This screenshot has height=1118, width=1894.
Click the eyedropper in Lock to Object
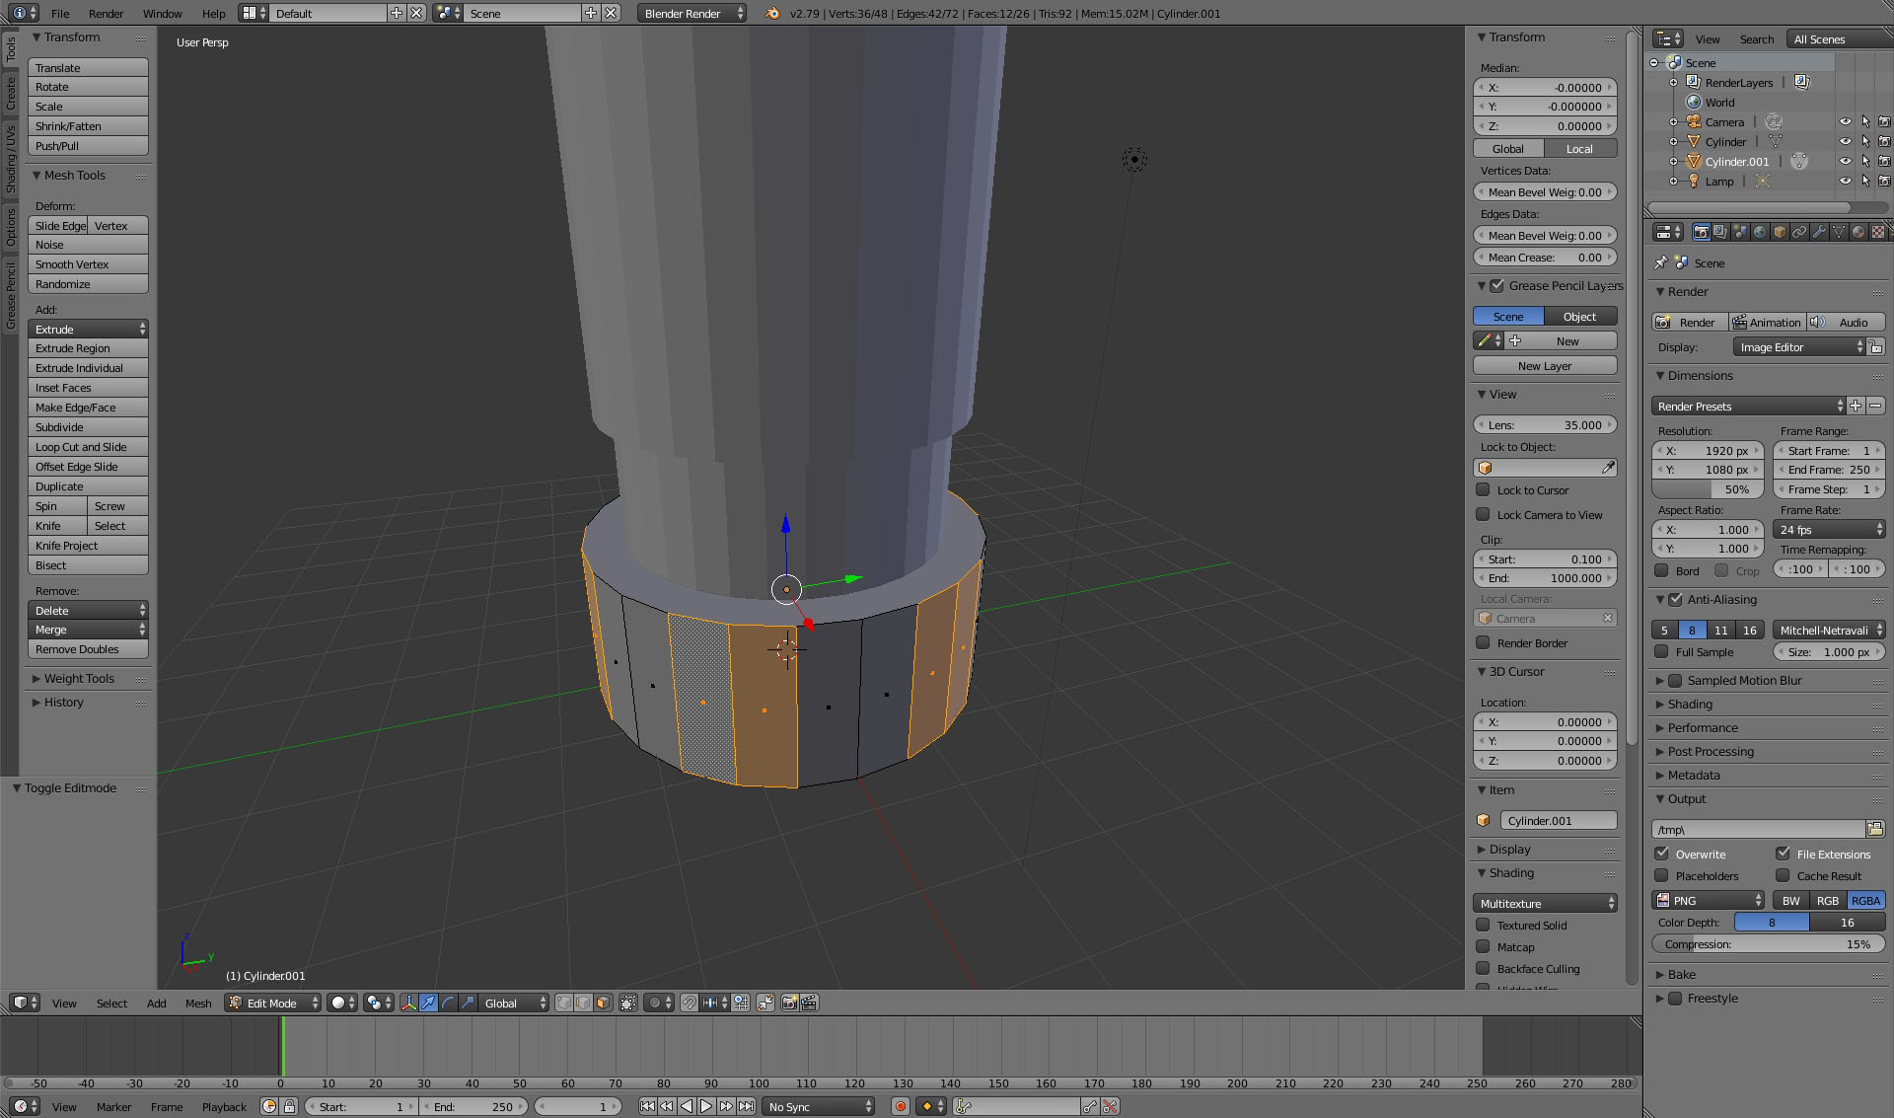point(1608,468)
